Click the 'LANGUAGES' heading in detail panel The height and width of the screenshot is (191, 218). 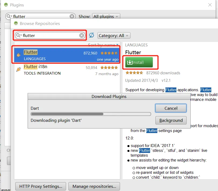point(136,45)
